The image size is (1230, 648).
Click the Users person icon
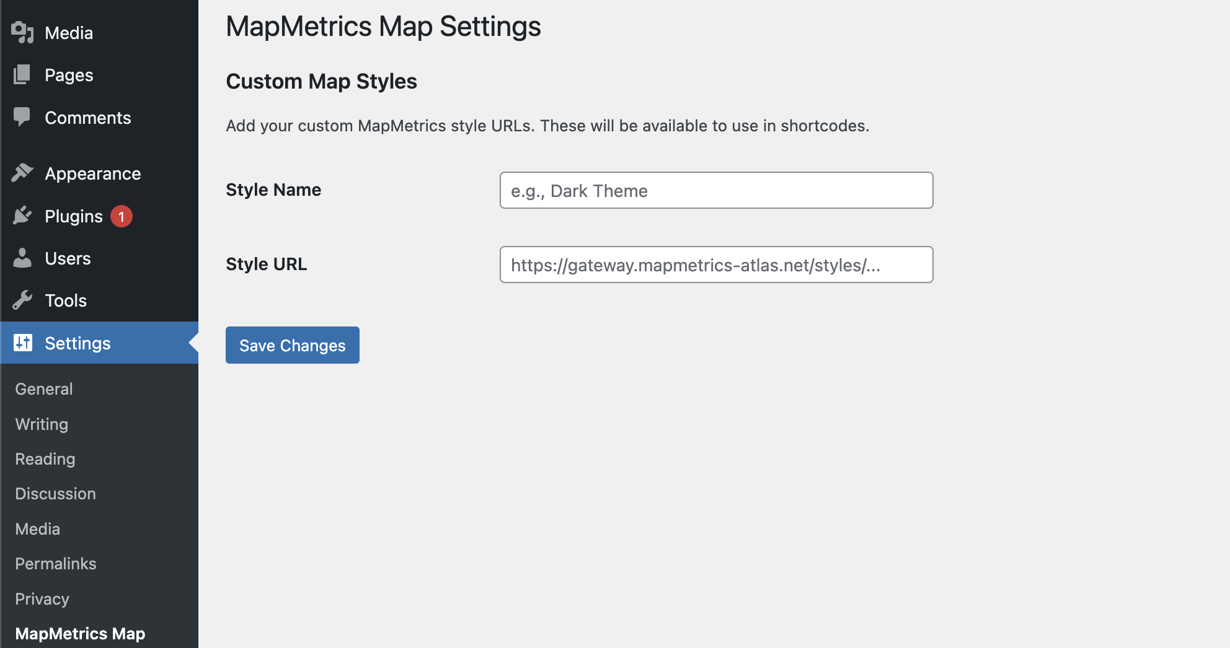tap(22, 258)
